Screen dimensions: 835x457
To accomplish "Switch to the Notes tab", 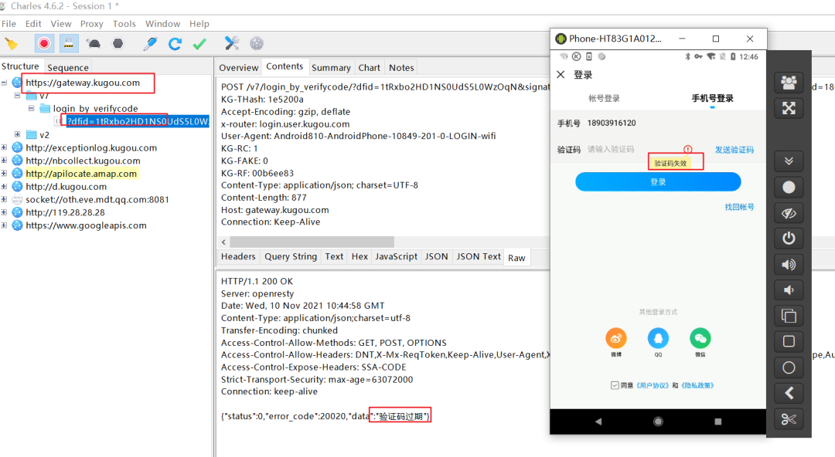I will point(401,68).
